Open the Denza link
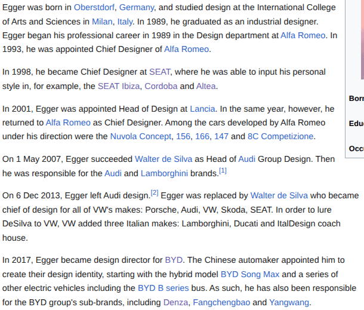364x310 pixels. click(x=175, y=302)
